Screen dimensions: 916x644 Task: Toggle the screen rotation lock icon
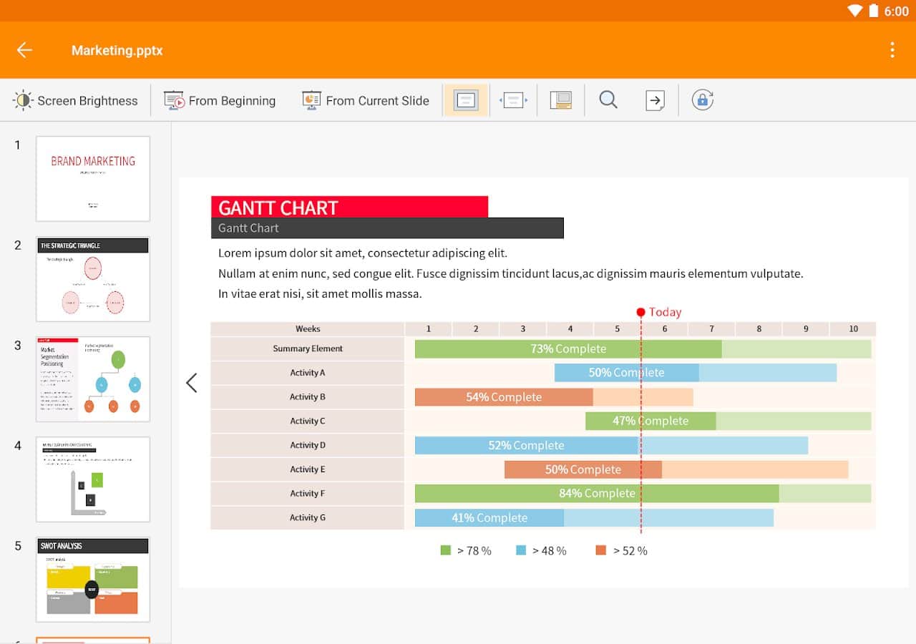(703, 100)
